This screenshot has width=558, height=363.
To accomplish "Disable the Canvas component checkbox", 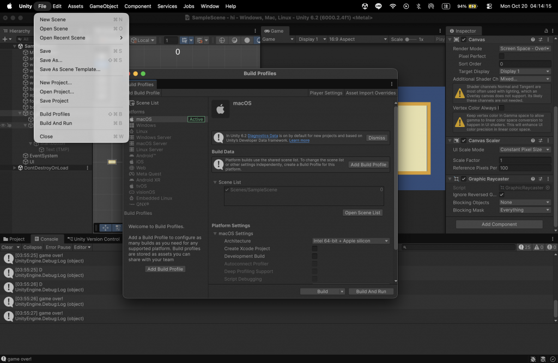I will point(464,39).
